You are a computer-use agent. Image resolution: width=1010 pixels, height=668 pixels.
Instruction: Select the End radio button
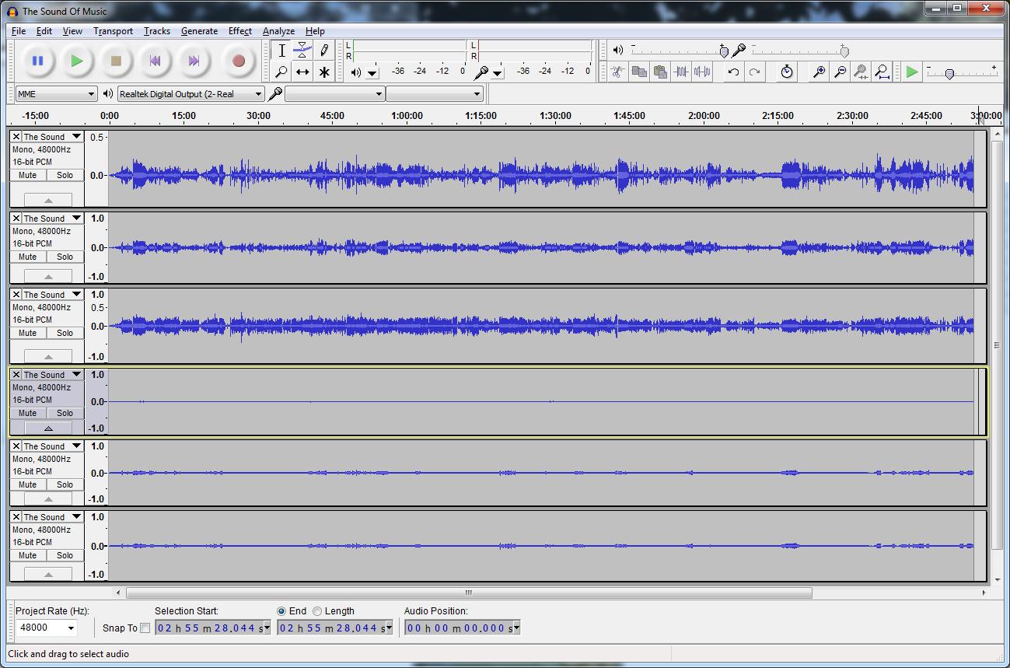[x=281, y=611]
